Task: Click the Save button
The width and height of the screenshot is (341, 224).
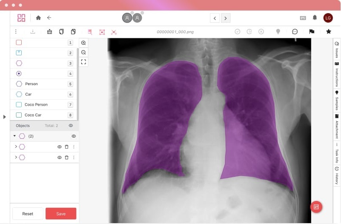Action: coord(61,214)
